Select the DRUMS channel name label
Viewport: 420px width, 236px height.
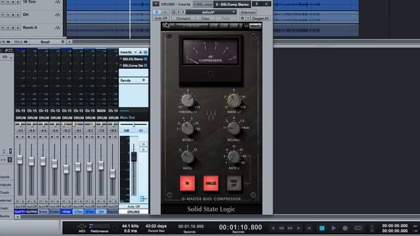pos(133,212)
